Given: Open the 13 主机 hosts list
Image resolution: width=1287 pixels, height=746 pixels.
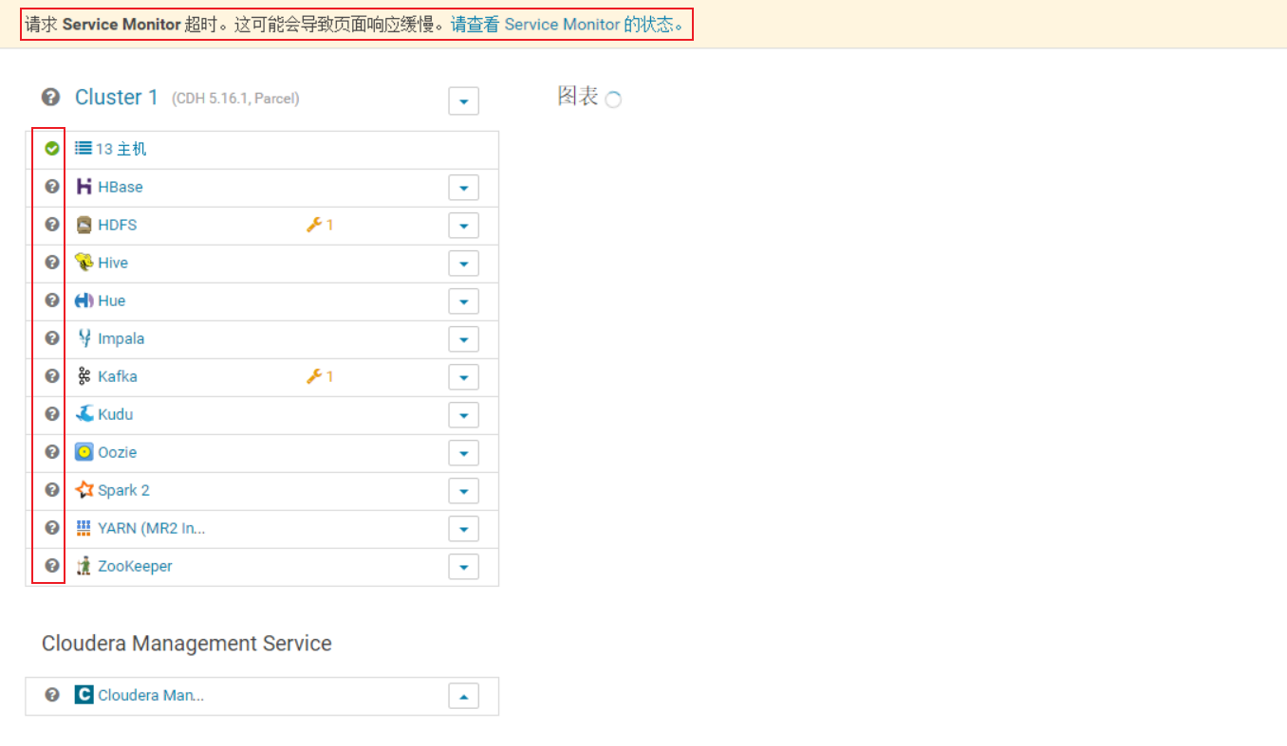Looking at the screenshot, I should (x=121, y=149).
